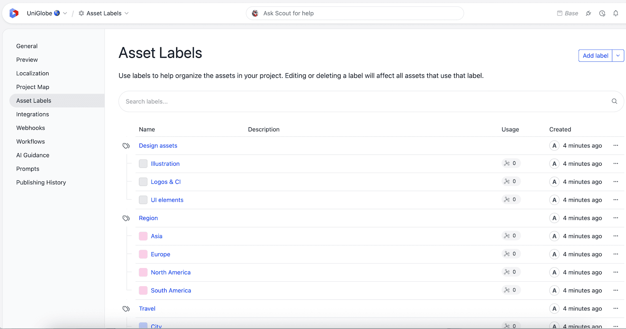Viewport: 626px width, 329px height.
Task: Check the box next to Logos & CI
Action: (x=143, y=181)
